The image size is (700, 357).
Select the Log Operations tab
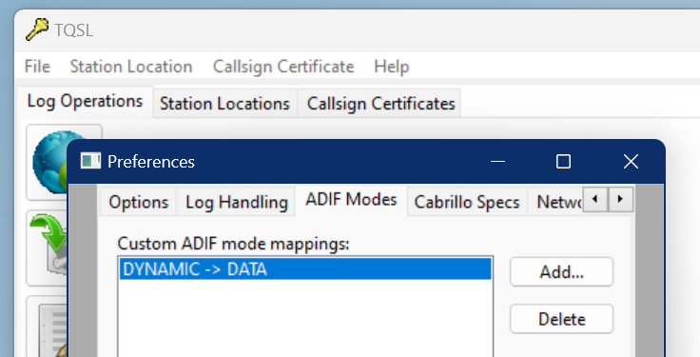(x=85, y=102)
